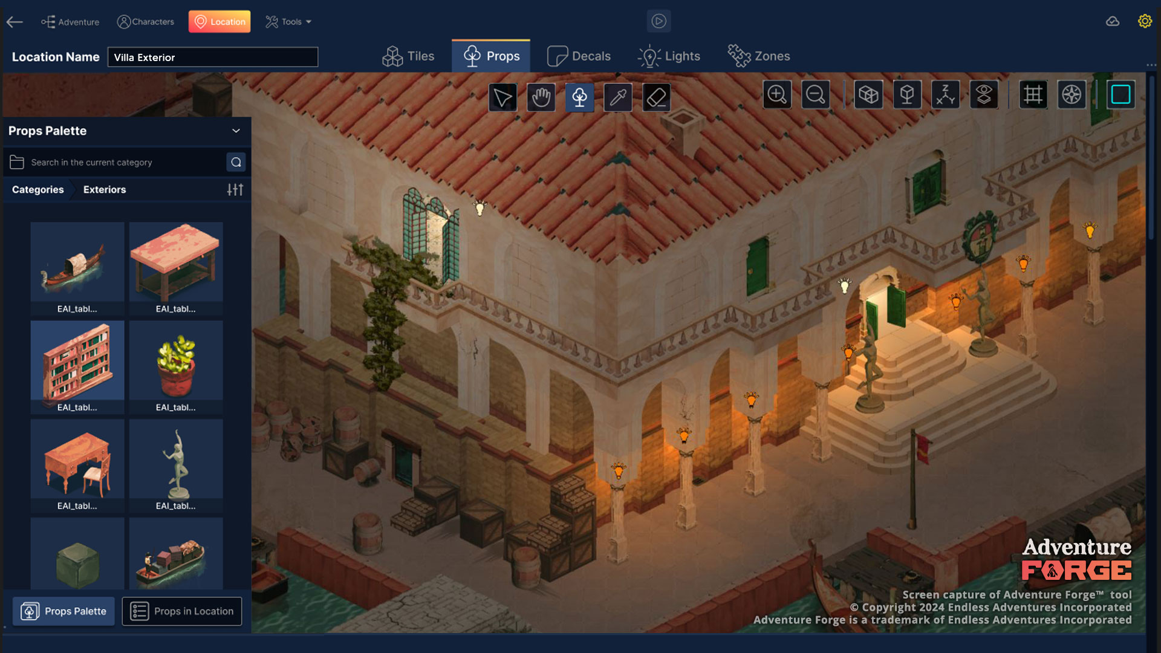Switch to the Decals tab
This screenshot has height=653, width=1161.
point(579,56)
